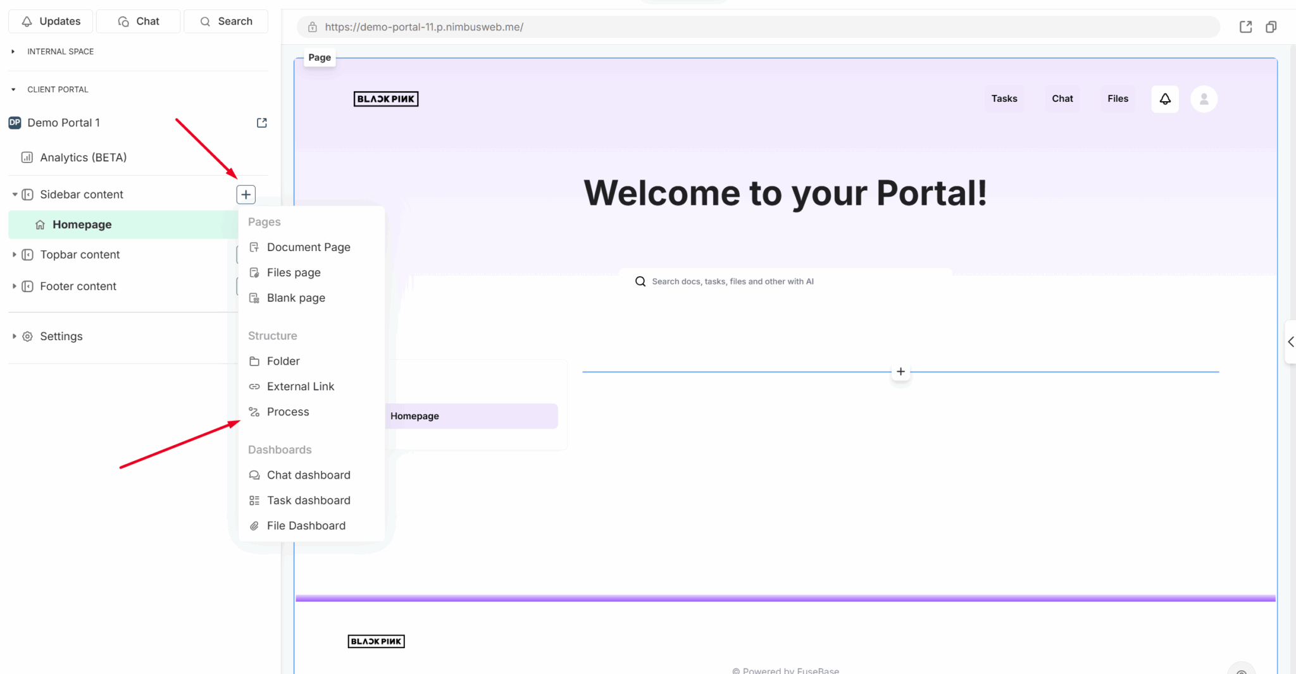The height and width of the screenshot is (674, 1296).
Task: Expand the Topbar content section
Action: coord(15,254)
